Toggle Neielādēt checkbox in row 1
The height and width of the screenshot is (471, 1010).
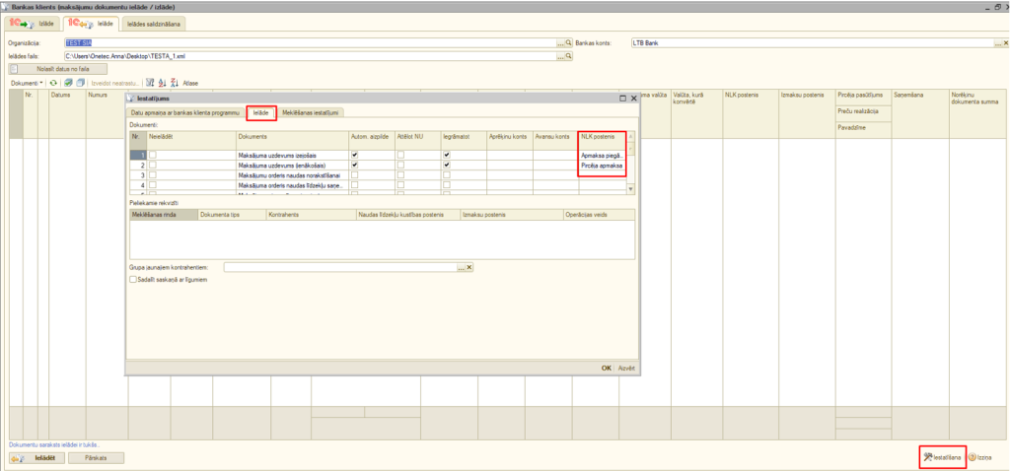(x=153, y=156)
